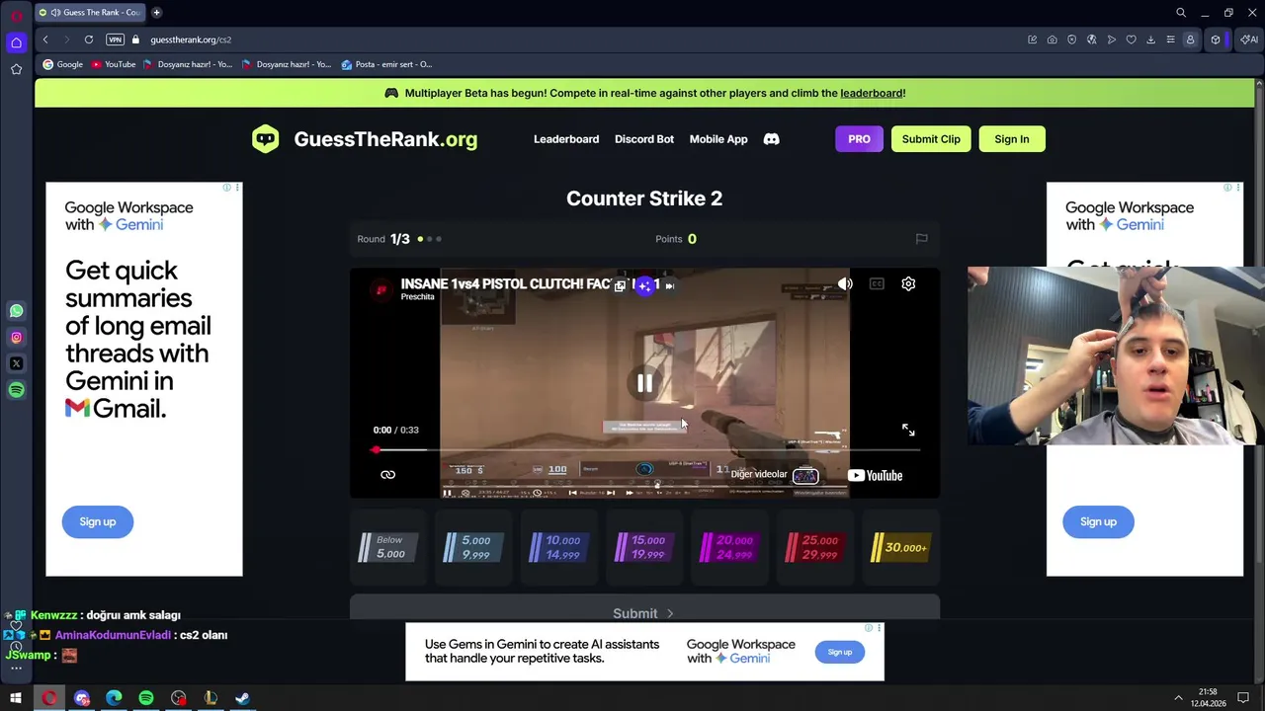
Task: Click Sign up in the left ad
Action: (x=98, y=521)
